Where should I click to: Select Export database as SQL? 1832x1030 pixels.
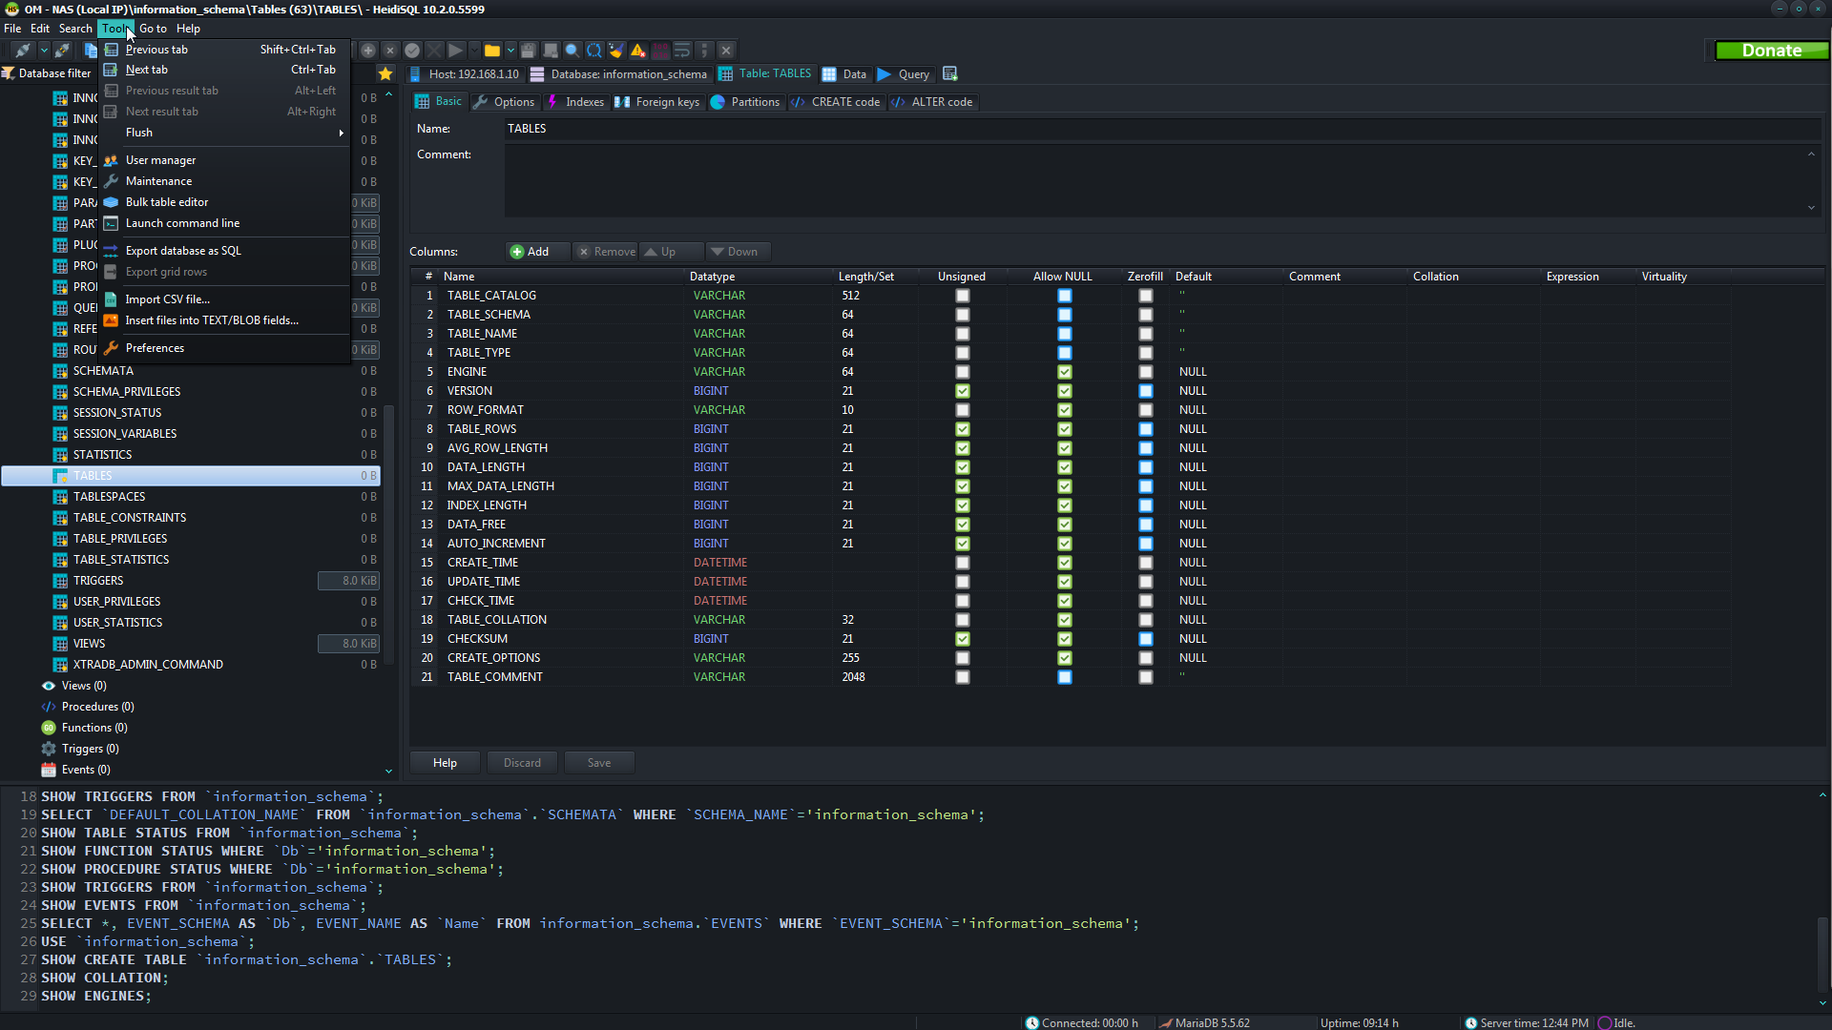pyautogui.click(x=183, y=251)
